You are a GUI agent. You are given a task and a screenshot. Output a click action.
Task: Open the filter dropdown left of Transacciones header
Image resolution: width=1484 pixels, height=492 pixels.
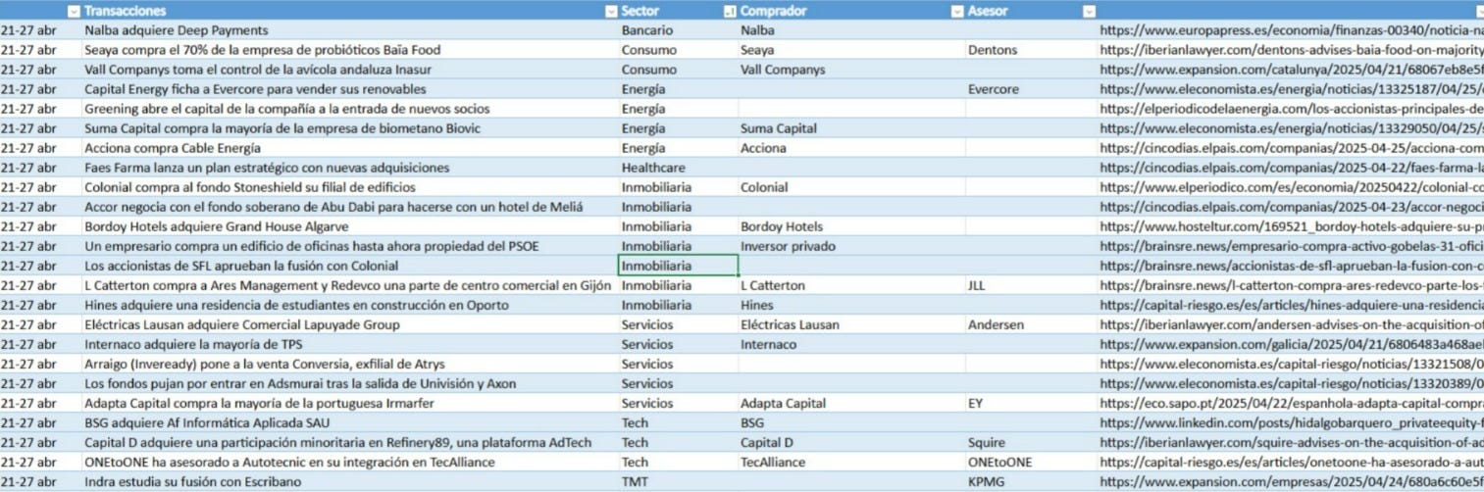tap(74, 11)
